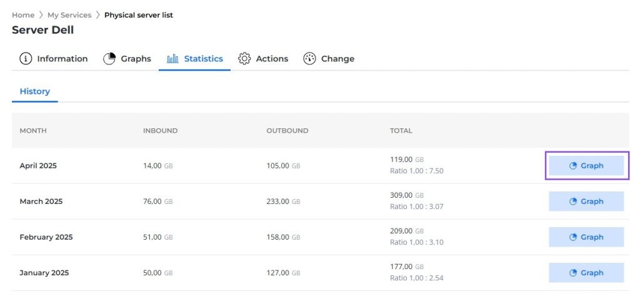This screenshot has width=640, height=296.
Task: Click the INBOUND column header
Action: 160,131
